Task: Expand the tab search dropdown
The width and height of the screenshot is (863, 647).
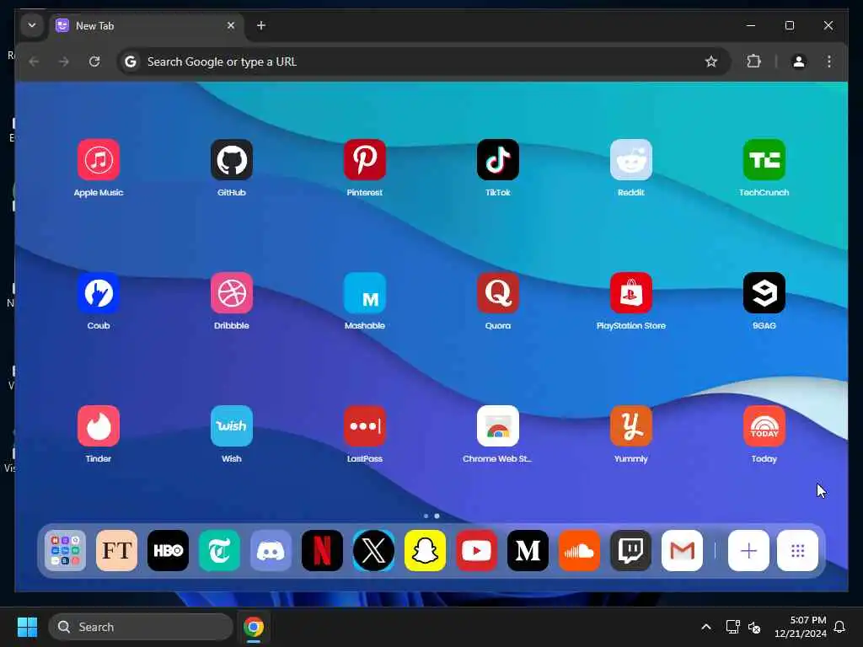Action: point(32,26)
